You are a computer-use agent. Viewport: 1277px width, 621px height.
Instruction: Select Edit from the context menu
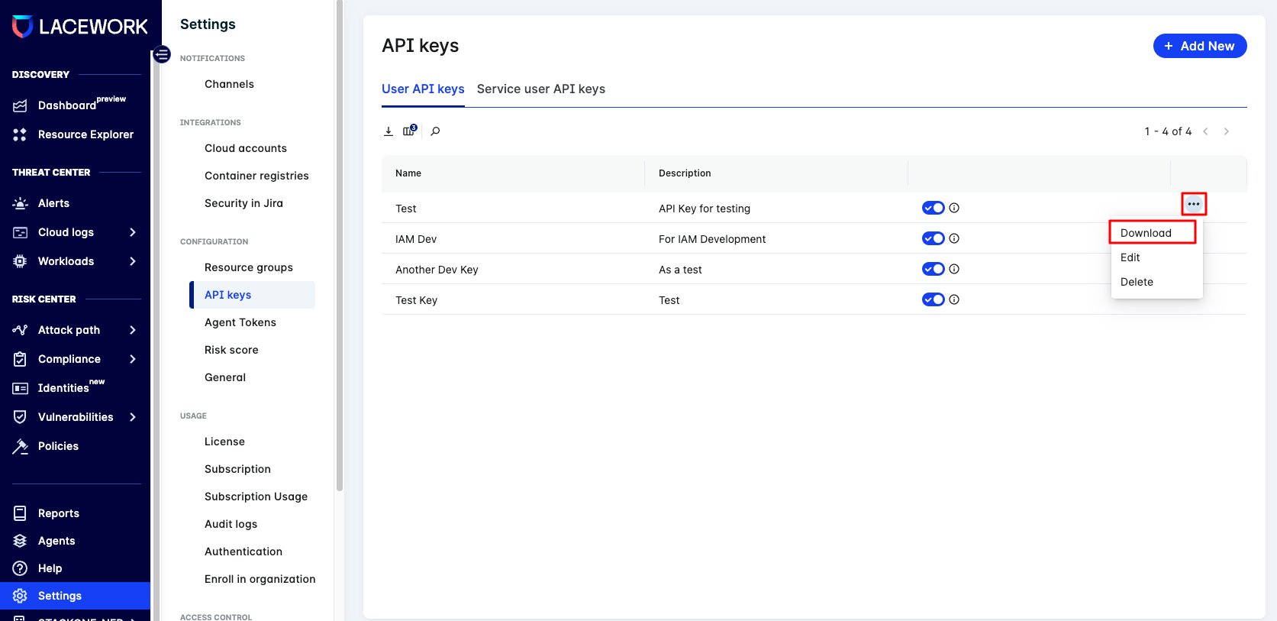click(1157, 257)
